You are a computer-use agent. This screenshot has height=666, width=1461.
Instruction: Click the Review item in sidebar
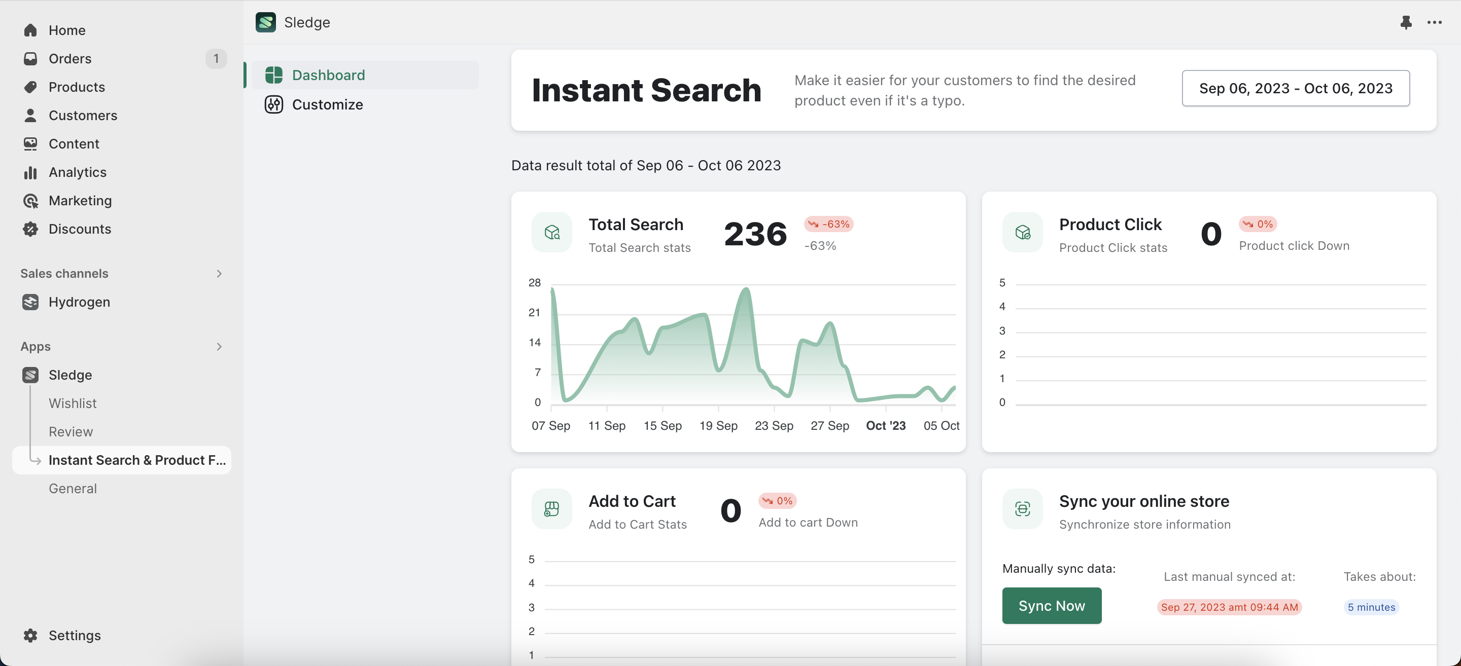tap(70, 431)
